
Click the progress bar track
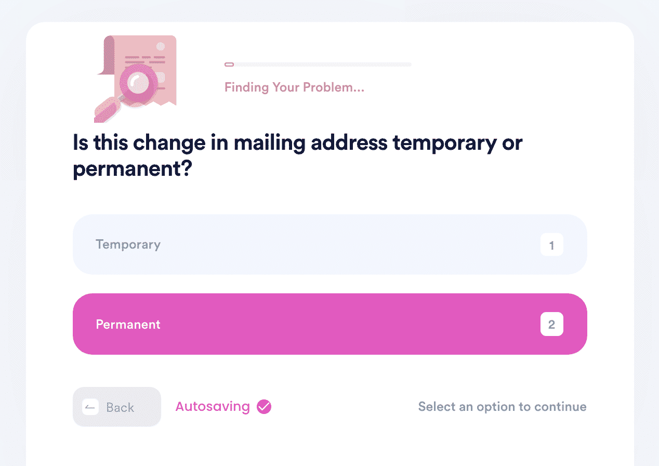(318, 64)
